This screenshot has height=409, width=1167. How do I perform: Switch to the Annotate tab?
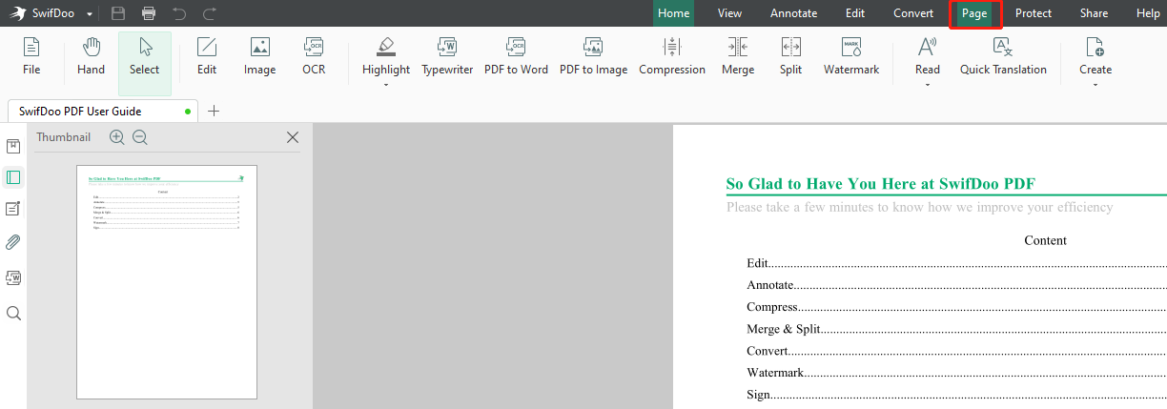(793, 13)
